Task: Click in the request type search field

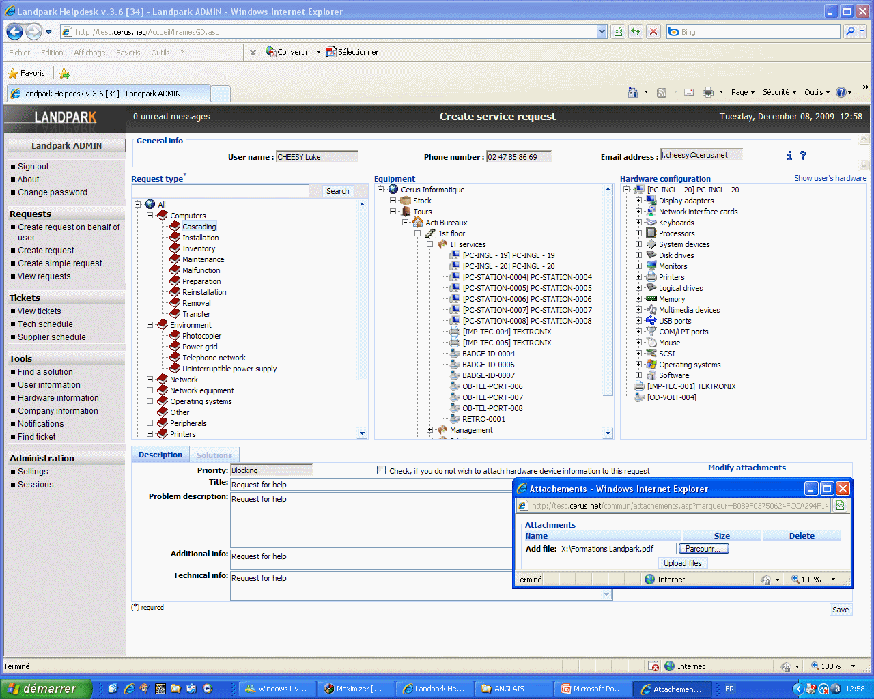Action: point(221,191)
